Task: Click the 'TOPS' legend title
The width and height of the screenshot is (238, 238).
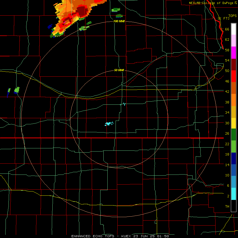Action: pyautogui.click(x=232, y=16)
